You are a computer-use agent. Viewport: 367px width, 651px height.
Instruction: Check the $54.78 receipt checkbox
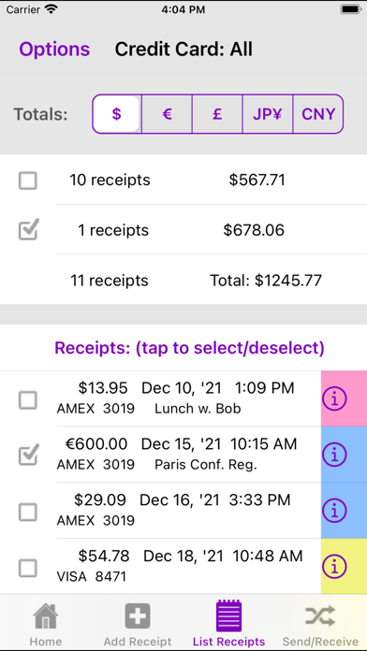point(28,568)
